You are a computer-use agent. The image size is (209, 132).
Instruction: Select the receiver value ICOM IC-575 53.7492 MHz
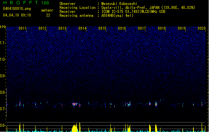tap(133, 12)
